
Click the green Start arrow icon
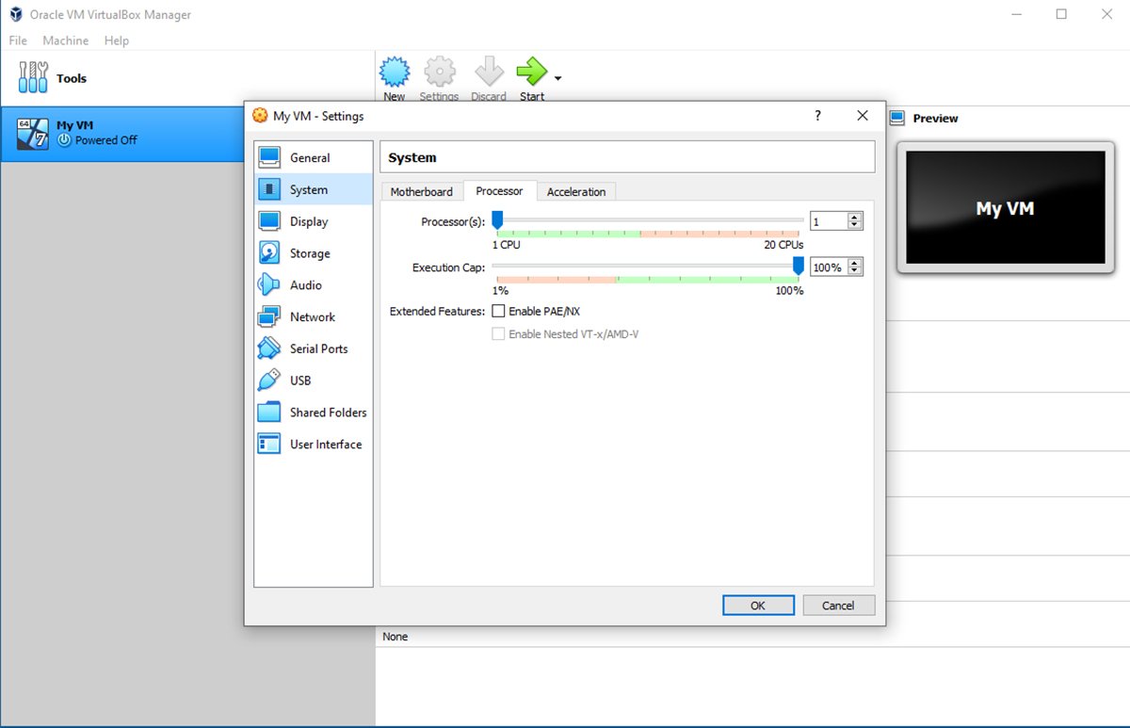pyautogui.click(x=531, y=73)
